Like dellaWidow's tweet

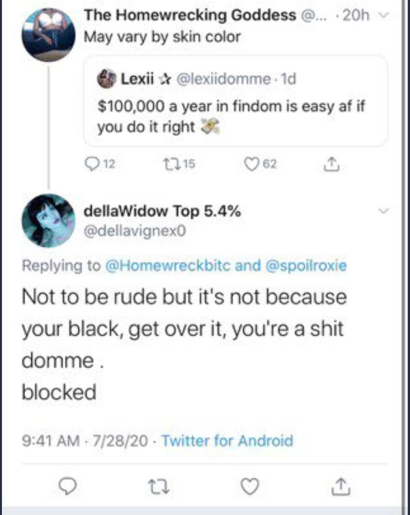(250, 486)
